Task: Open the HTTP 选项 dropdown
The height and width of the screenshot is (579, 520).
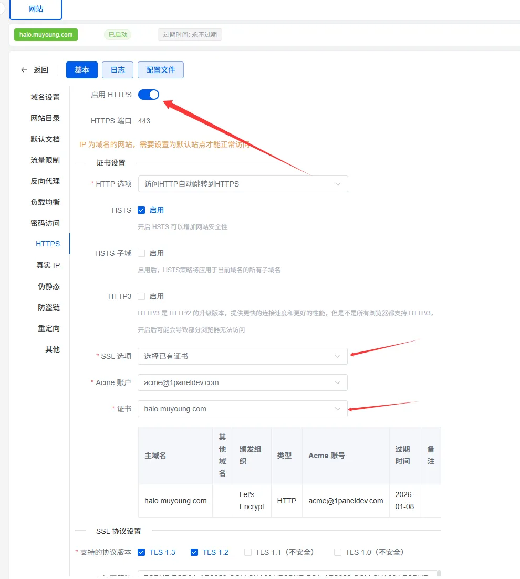Action: point(243,184)
